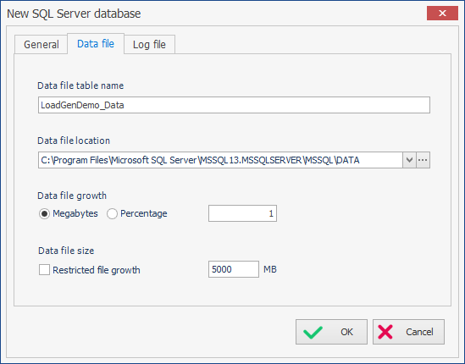Expand the Data file location dropdown arrow
The image size is (465, 364).
(x=410, y=160)
